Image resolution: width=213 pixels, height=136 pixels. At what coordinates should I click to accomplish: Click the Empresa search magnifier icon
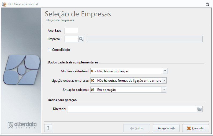coord(81,39)
